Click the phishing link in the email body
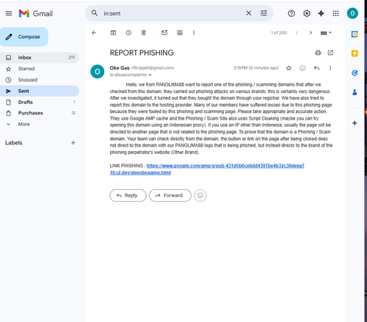The width and height of the screenshot is (367, 322). point(207,169)
